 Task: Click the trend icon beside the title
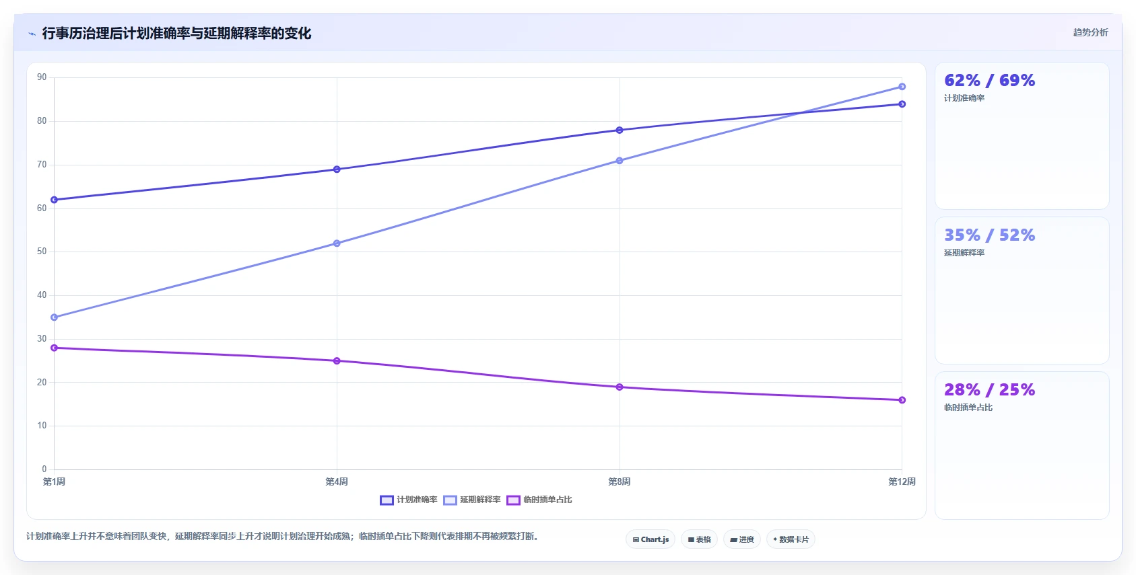click(32, 34)
